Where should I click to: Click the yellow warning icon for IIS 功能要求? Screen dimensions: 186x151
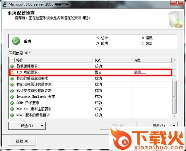click(x=12, y=73)
